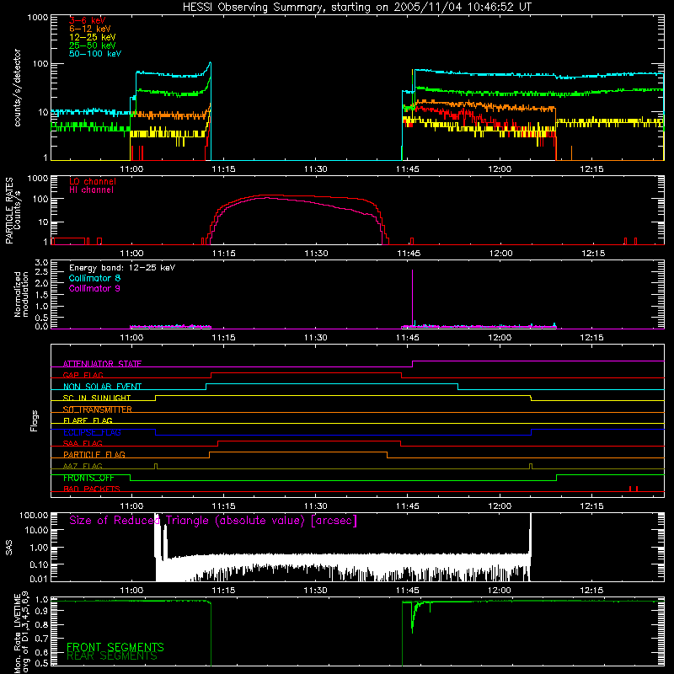Click the "HI channel" legend label
The height and width of the screenshot is (674, 674).
91,190
